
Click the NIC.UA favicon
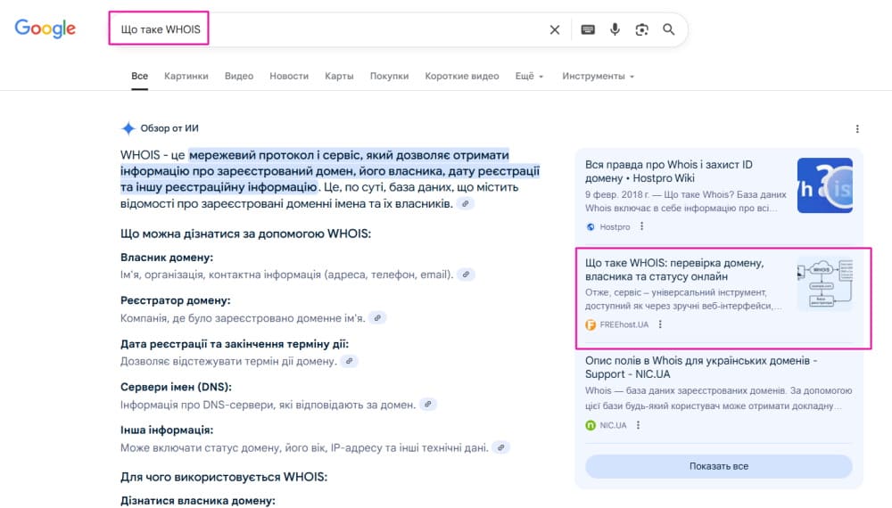click(x=591, y=425)
